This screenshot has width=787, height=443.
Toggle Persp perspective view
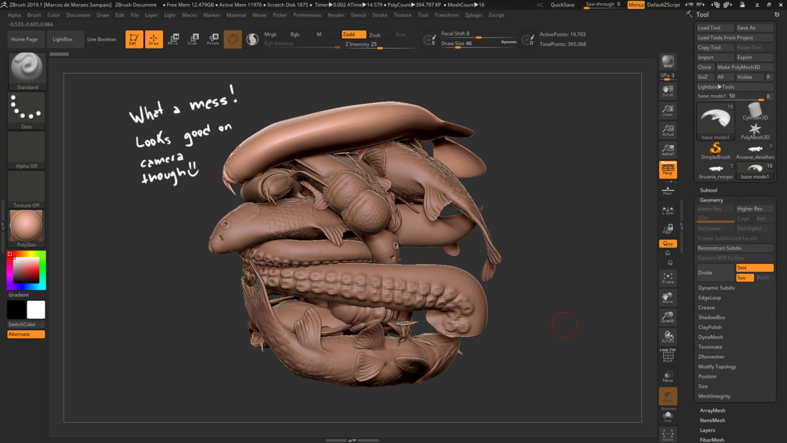668,170
